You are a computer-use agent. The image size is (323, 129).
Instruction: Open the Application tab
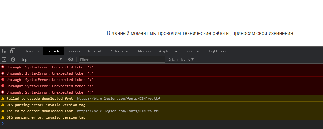click(x=168, y=51)
